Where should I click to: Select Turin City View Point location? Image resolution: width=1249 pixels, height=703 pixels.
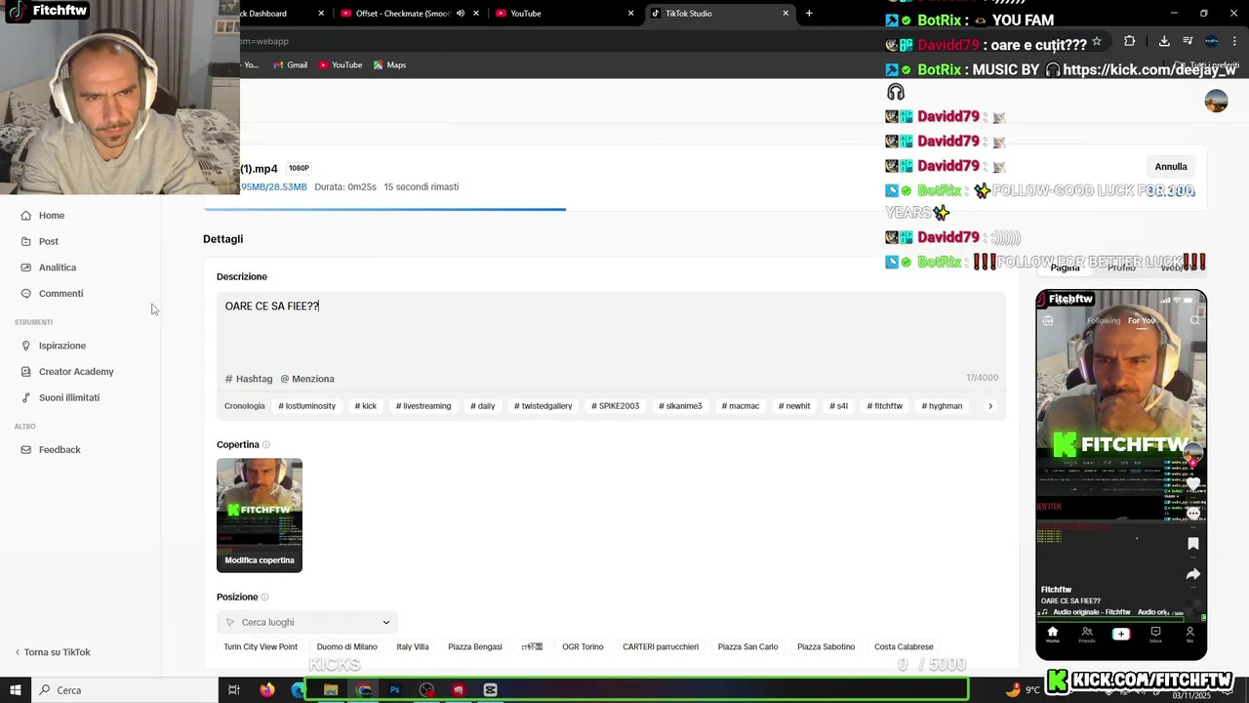(x=261, y=647)
